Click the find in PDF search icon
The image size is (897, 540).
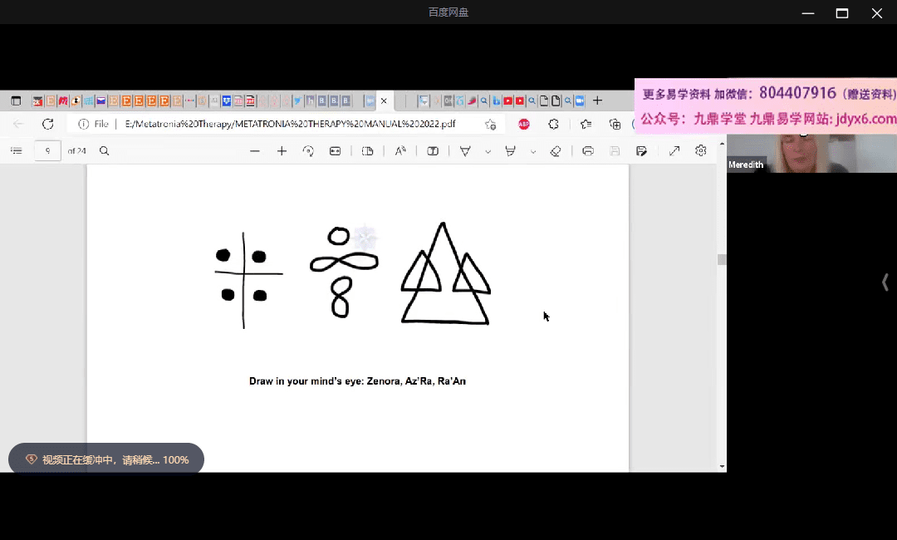[105, 151]
